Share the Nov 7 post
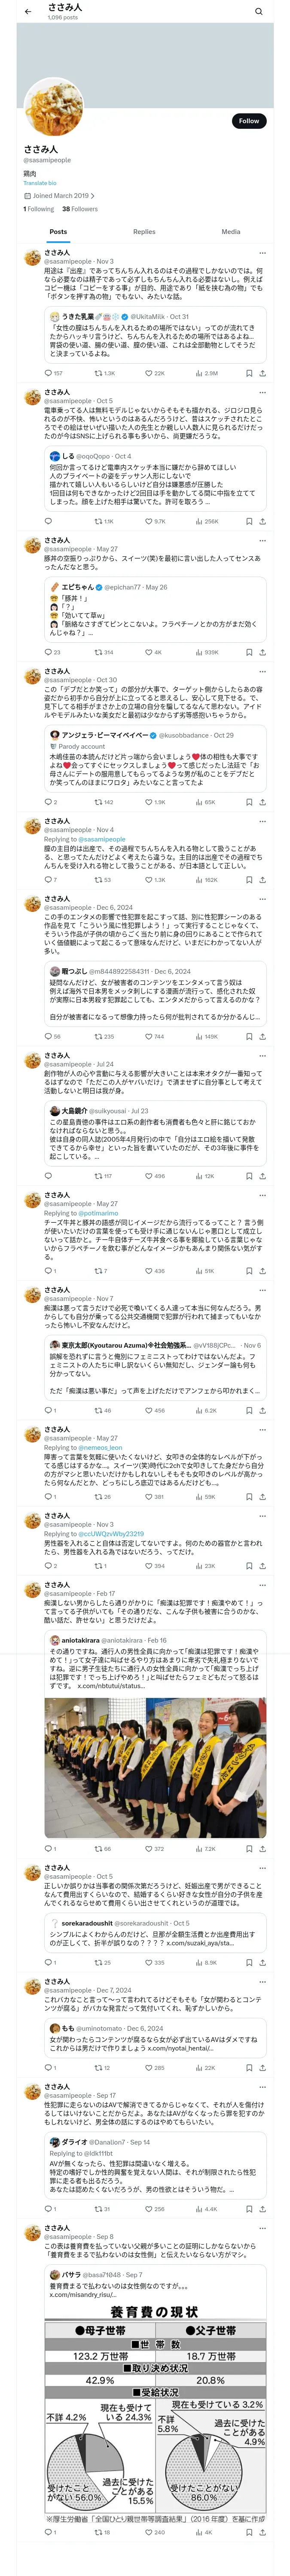 click(262, 1411)
